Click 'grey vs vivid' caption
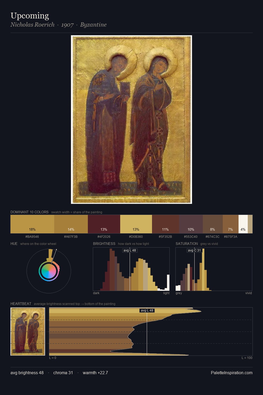 click(x=209, y=244)
